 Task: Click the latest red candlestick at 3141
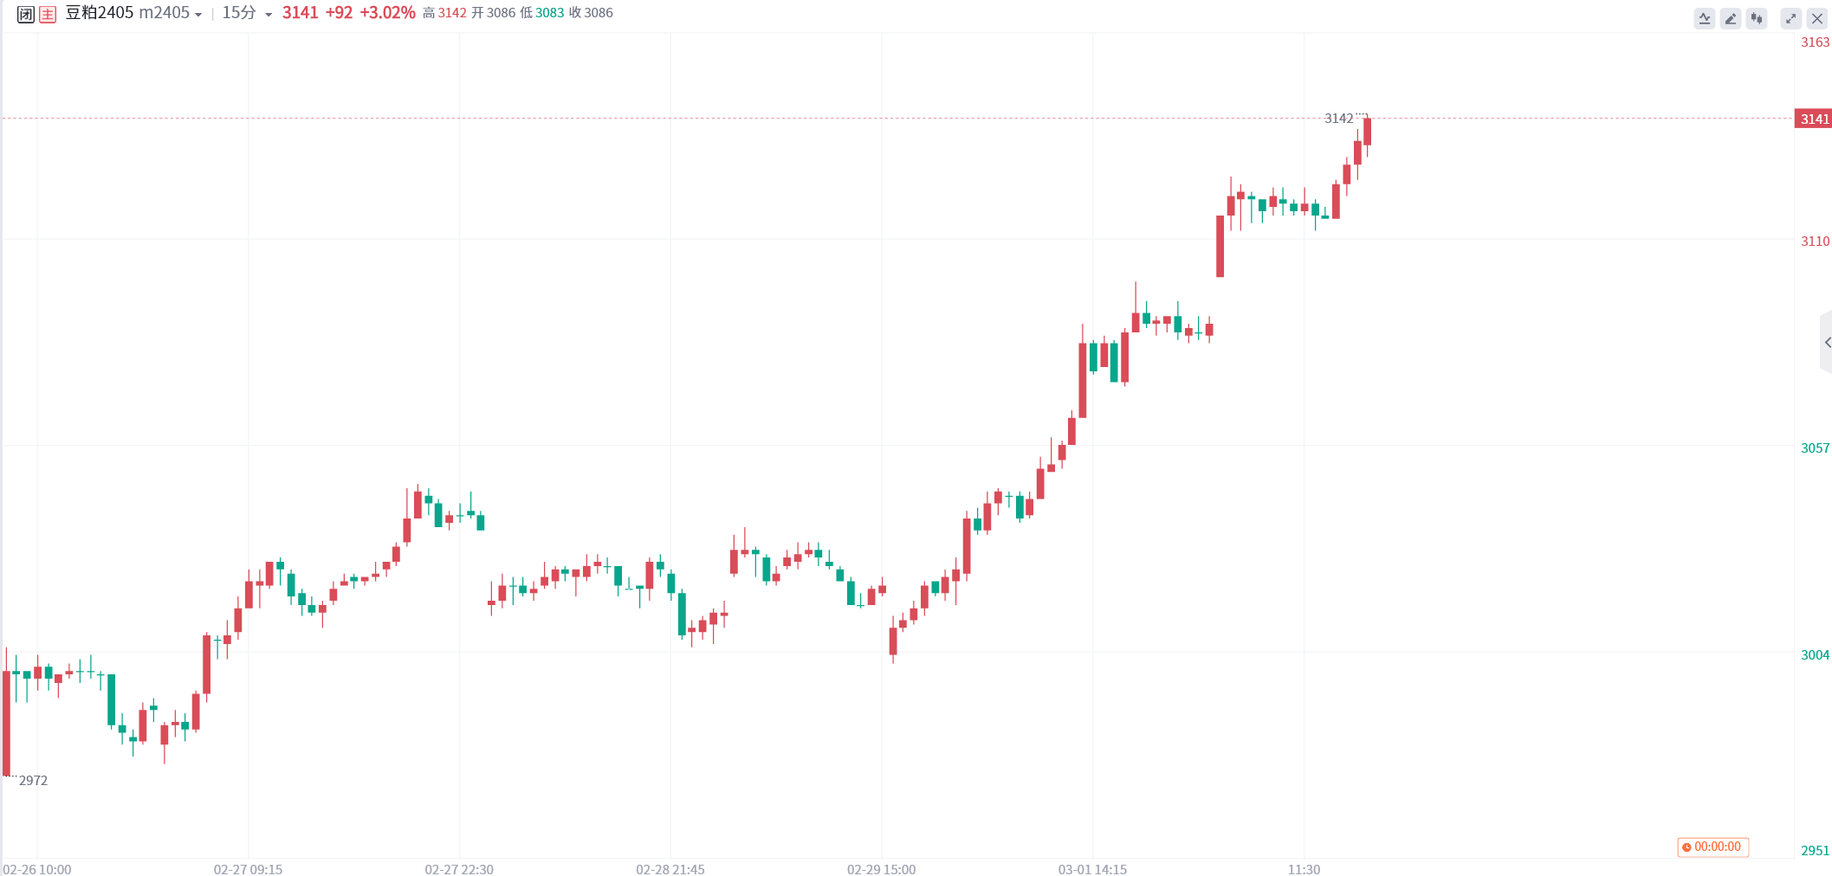[1367, 132]
